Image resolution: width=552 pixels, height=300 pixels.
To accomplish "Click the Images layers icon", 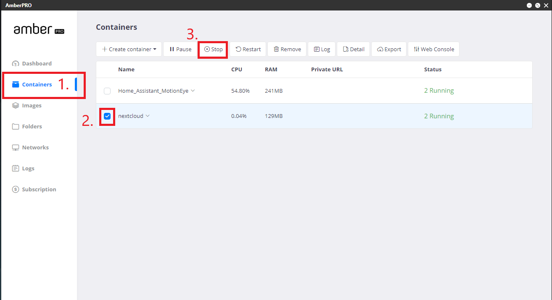I will 16,106.
